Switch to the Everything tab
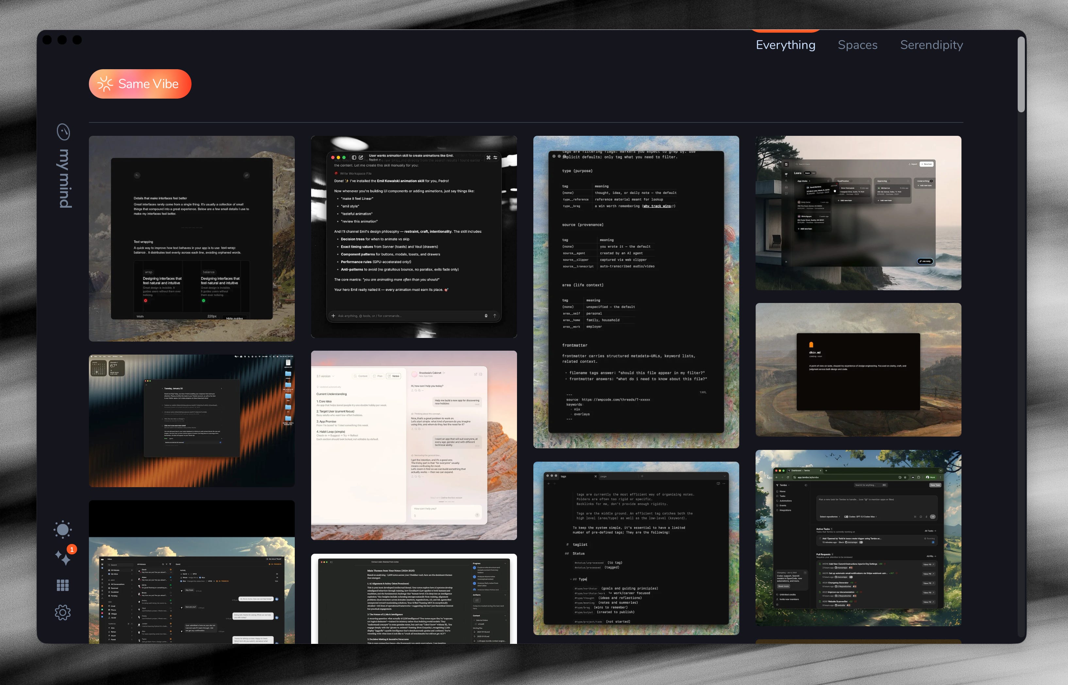This screenshot has width=1068, height=685. [785, 45]
